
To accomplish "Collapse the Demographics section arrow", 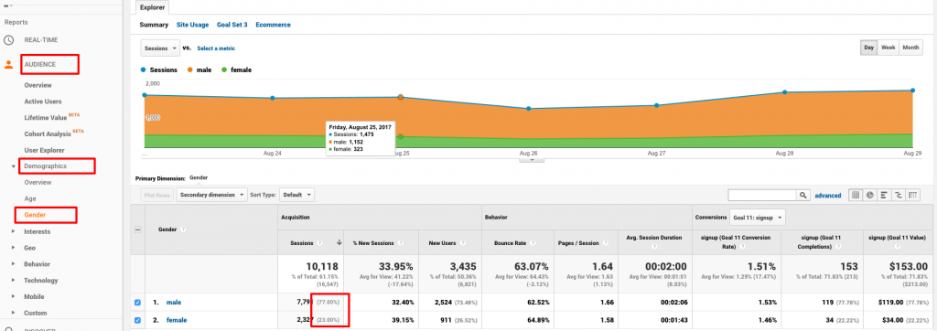I will [14, 166].
